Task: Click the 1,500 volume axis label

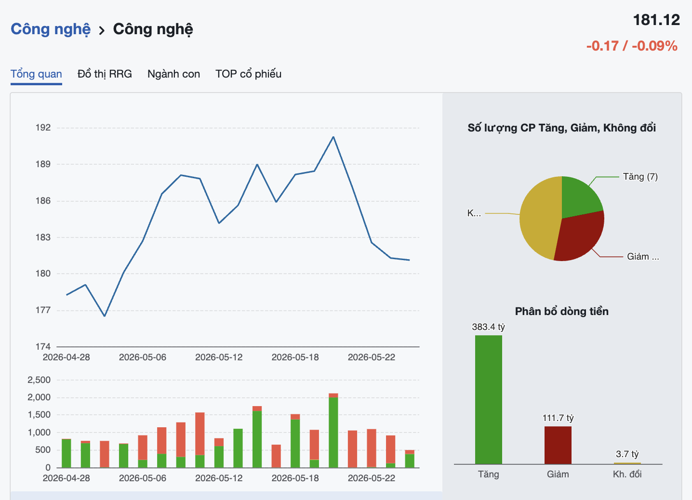Action: [39, 415]
